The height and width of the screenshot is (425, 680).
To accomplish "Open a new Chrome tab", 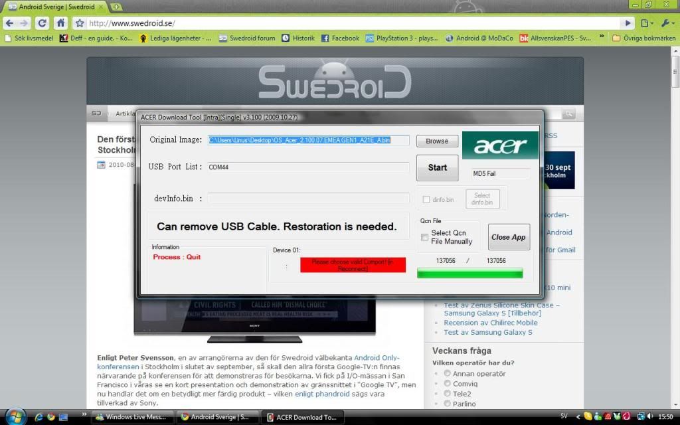I will coord(116,7).
